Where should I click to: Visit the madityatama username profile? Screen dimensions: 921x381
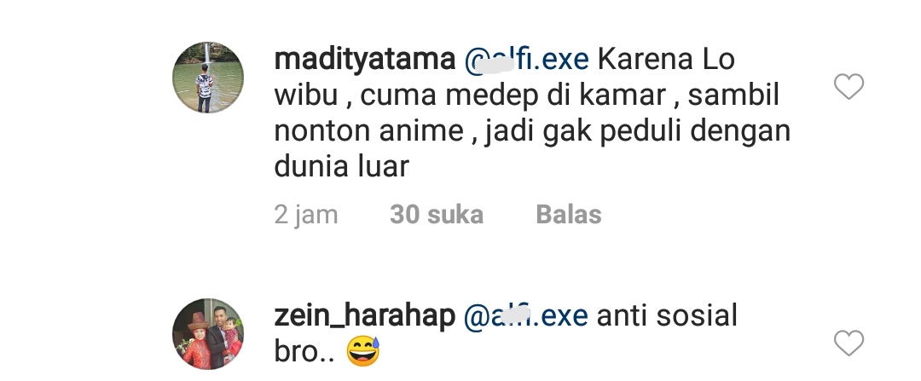[365, 60]
